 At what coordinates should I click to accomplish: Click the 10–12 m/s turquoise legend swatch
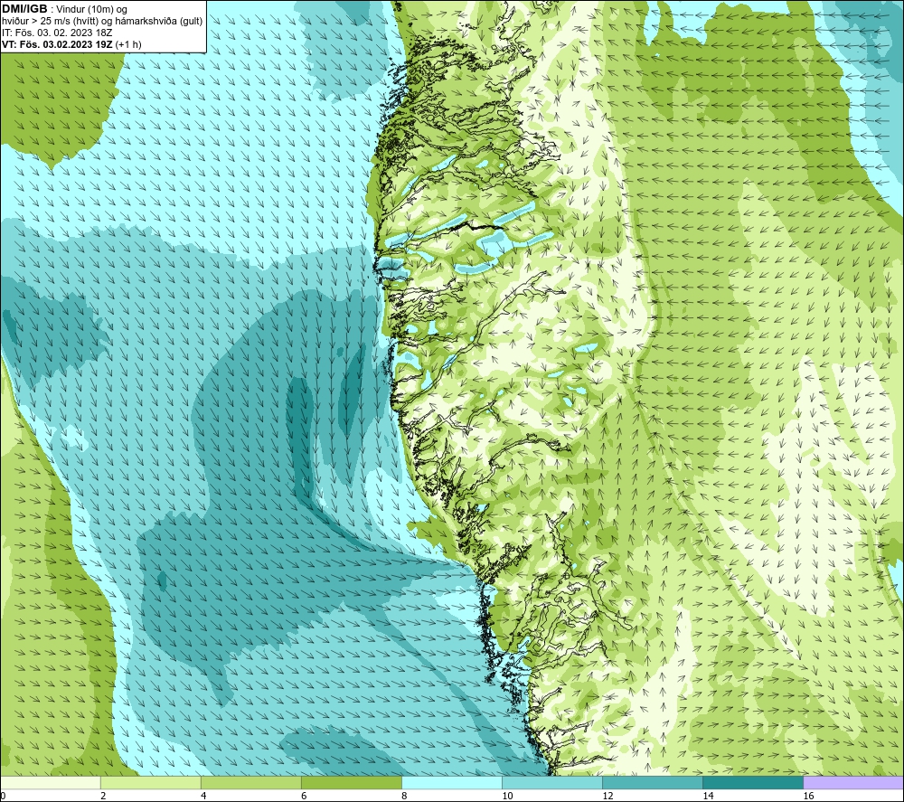[551, 783]
